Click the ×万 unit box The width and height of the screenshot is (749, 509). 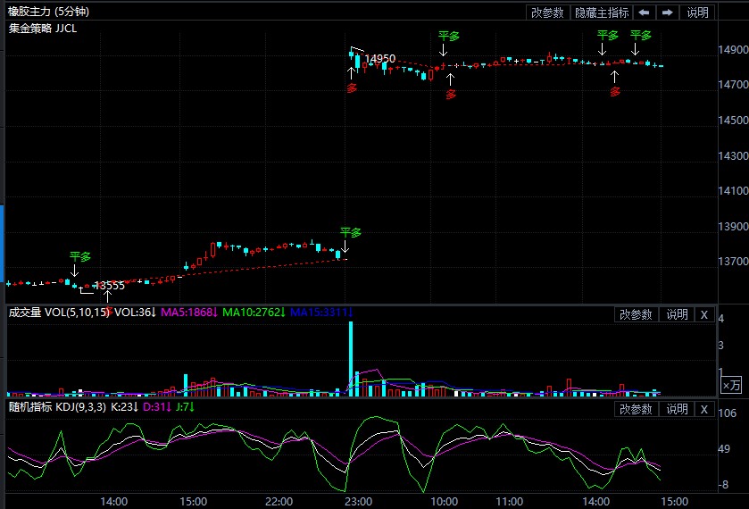pos(731,385)
